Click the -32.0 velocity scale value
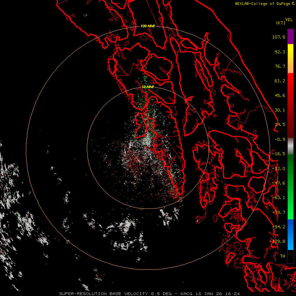The width and height of the screenshot is (296, 296). pyautogui.click(x=279, y=169)
